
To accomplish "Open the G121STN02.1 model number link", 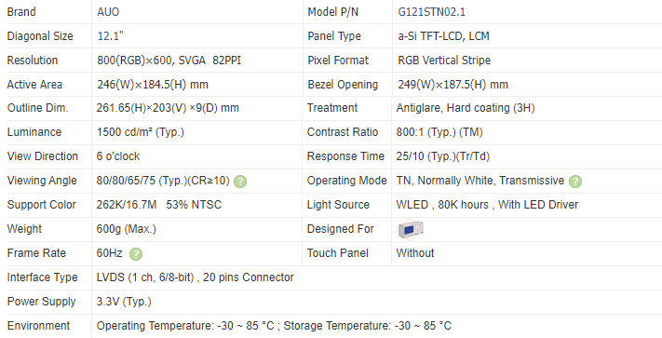I will [431, 12].
